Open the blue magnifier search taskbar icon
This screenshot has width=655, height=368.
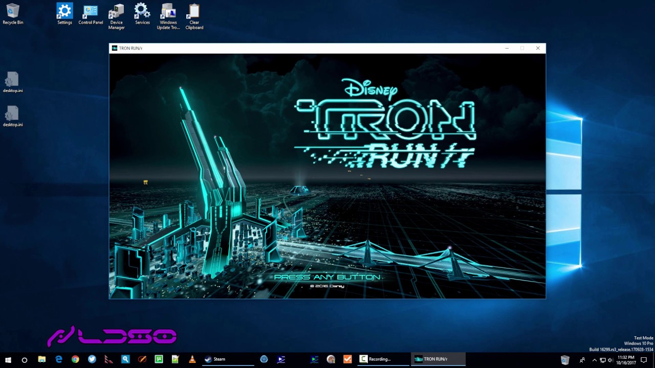pyautogui.click(x=125, y=359)
